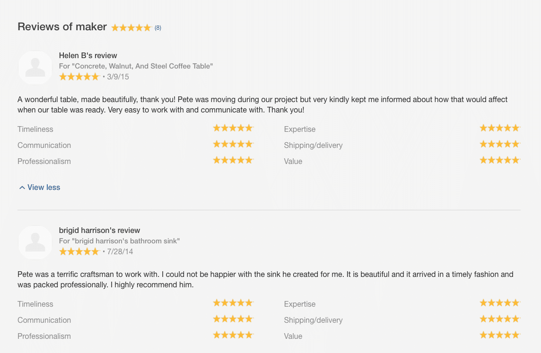This screenshot has width=541, height=353.
Task: Click Timeliness stars in Helen B's review
Action: point(233,128)
